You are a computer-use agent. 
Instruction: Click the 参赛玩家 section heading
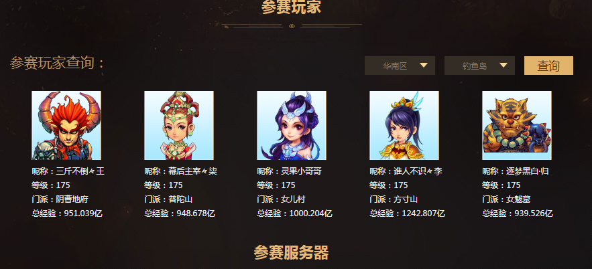point(291,7)
